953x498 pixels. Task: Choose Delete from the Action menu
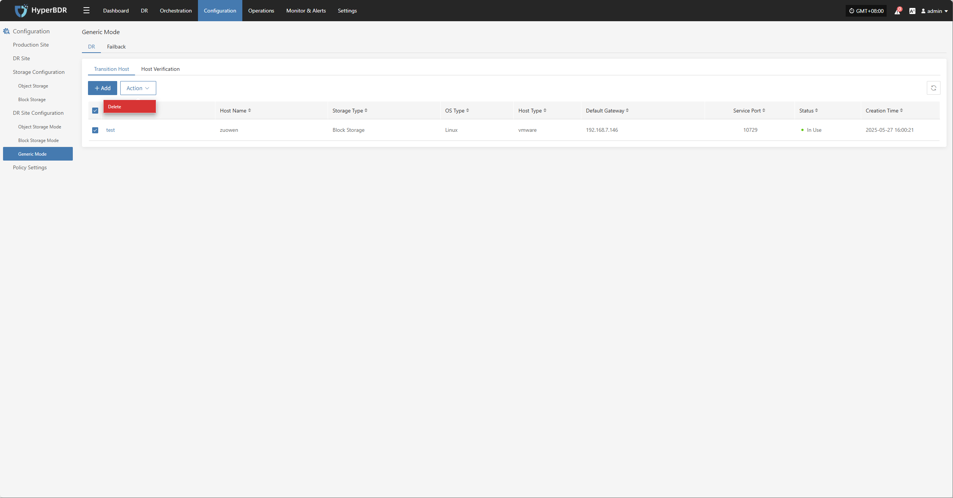130,106
